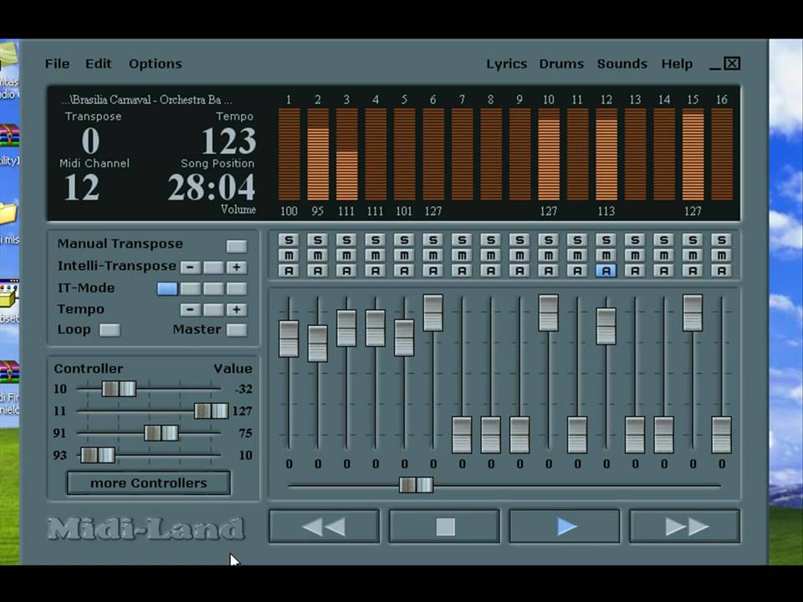Click the fast-forward playback button
Image resolution: width=803 pixels, height=602 pixels.
685,526
